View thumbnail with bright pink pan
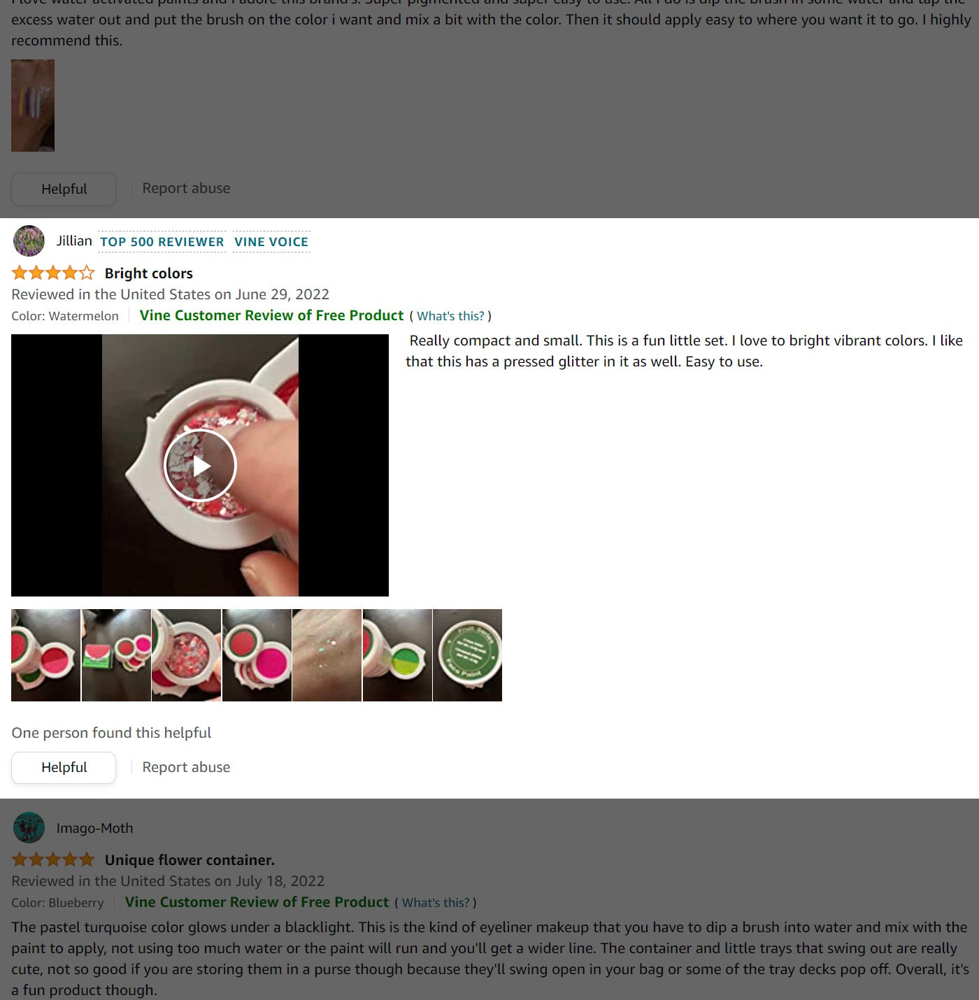The width and height of the screenshot is (979, 1000). 257,655
